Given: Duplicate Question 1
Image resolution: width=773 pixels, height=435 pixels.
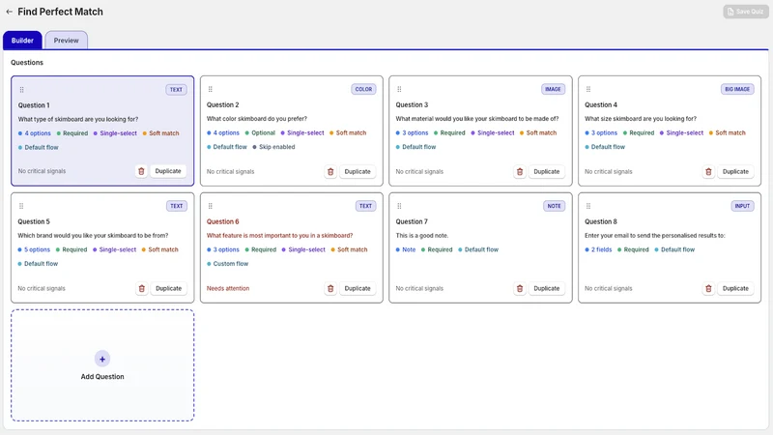Looking at the screenshot, I should click(x=168, y=171).
